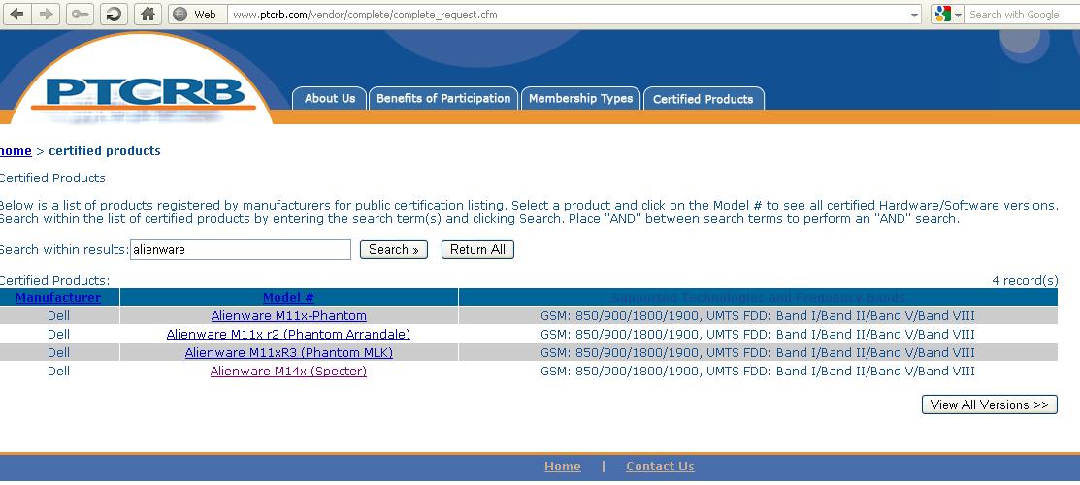This screenshot has width=1080, height=485.
Task: Open the Google search engine selector
Action: [947, 14]
